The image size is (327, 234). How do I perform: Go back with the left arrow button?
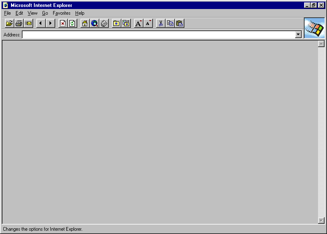(x=40, y=23)
